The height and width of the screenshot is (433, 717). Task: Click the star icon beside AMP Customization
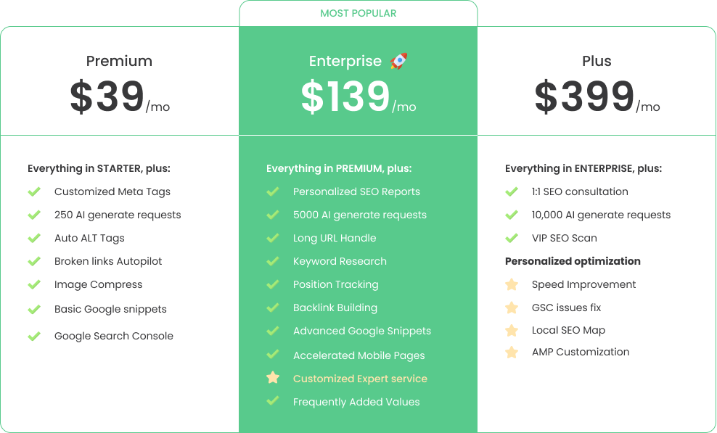point(512,352)
